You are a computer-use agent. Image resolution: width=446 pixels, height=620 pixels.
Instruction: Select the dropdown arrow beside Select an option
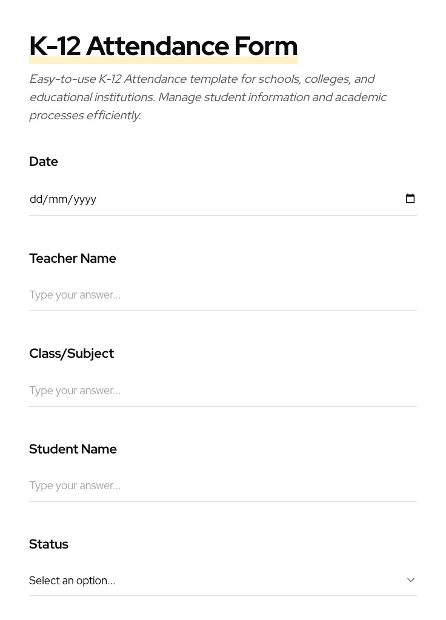pos(411,579)
